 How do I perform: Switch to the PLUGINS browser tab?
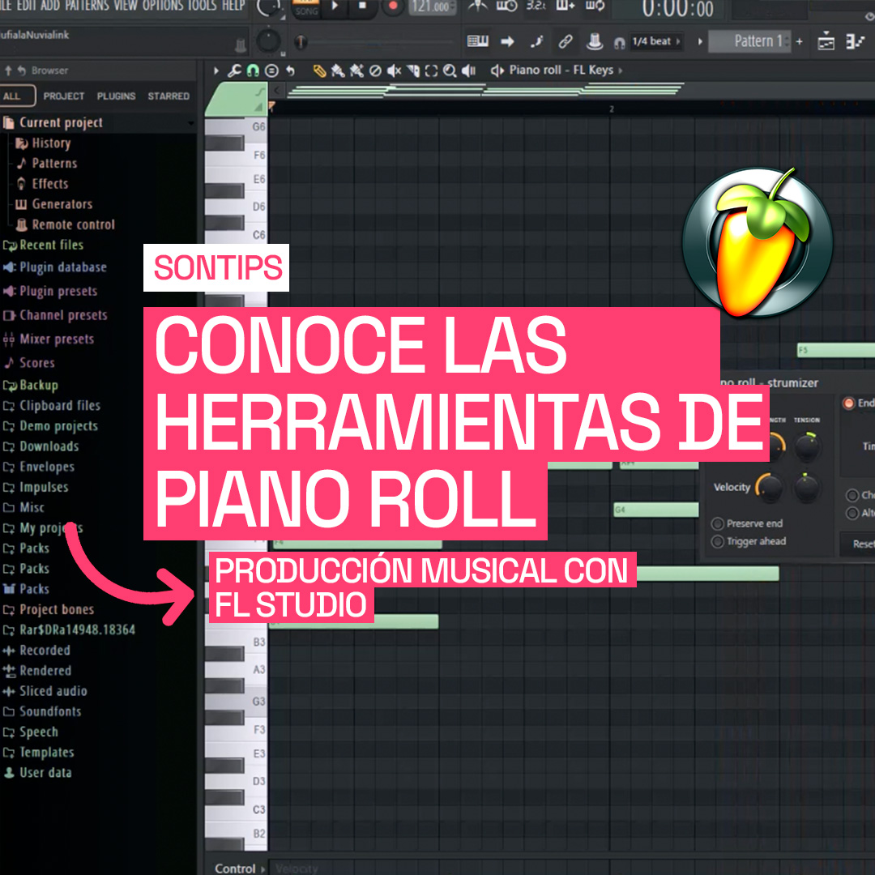click(x=116, y=96)
